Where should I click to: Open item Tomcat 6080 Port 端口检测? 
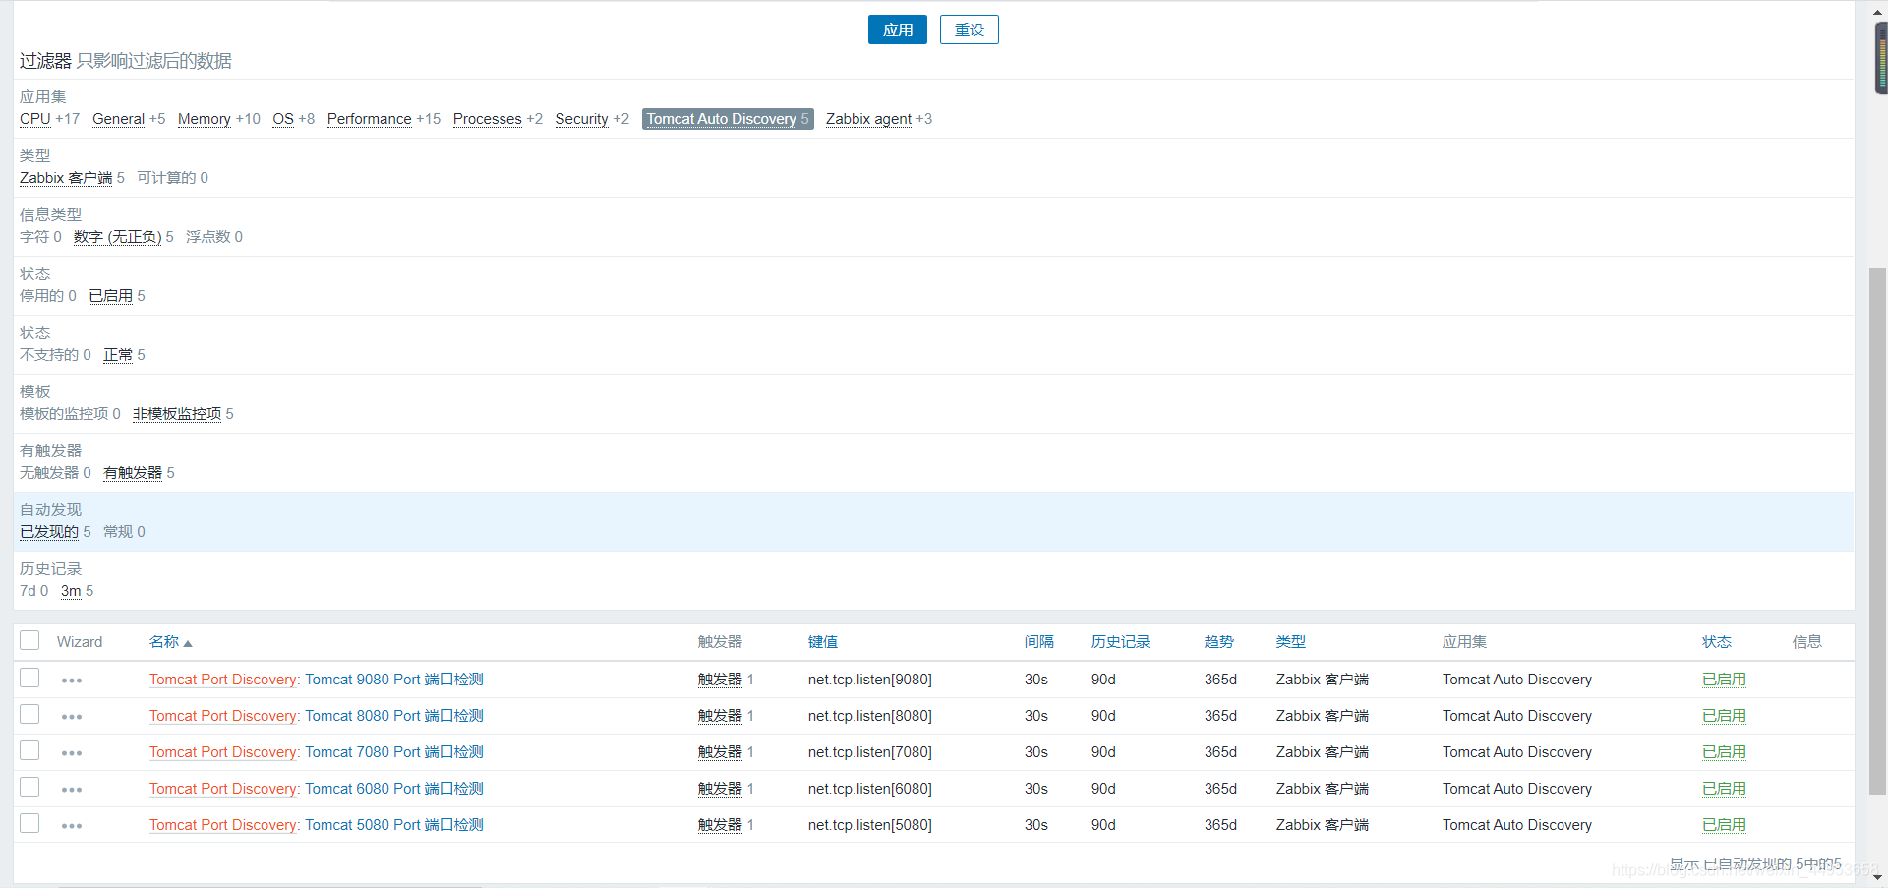click(394, 789)
